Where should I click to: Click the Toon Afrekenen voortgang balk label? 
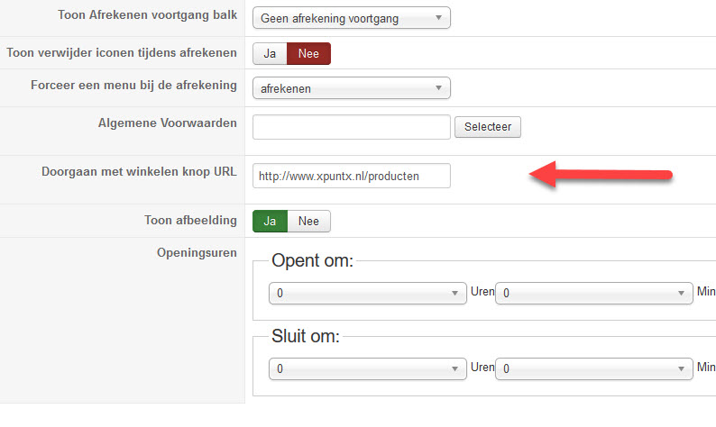click(147, 15)
